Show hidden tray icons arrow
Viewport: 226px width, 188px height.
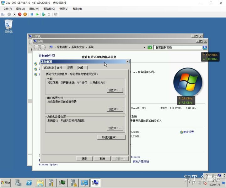click(x=190, y=183)
